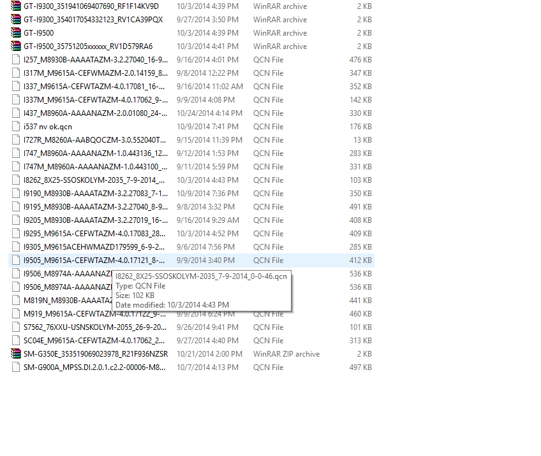This screenshot has width=541, height=456.
Task: Select file I257_M8930B-AAAATAZM-3.2.27040
Action: click(x=96, y=60)
